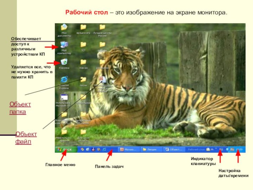Follow the Объект папка link
This screenshot has height=190, width=253.
pos(20,108)
